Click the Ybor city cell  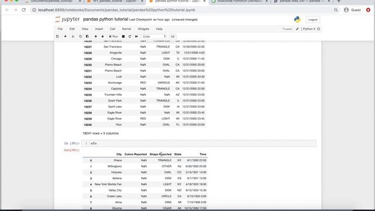coord(118,125)
